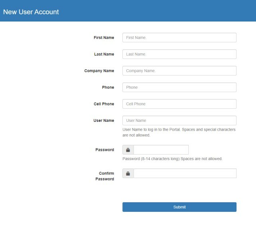
Task: Click the lock icon beside the Password field
Action: (128, 150)
